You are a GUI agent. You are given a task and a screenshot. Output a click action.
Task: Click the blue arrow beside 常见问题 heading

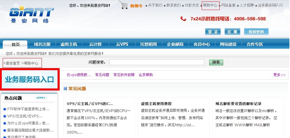point(65,88)
